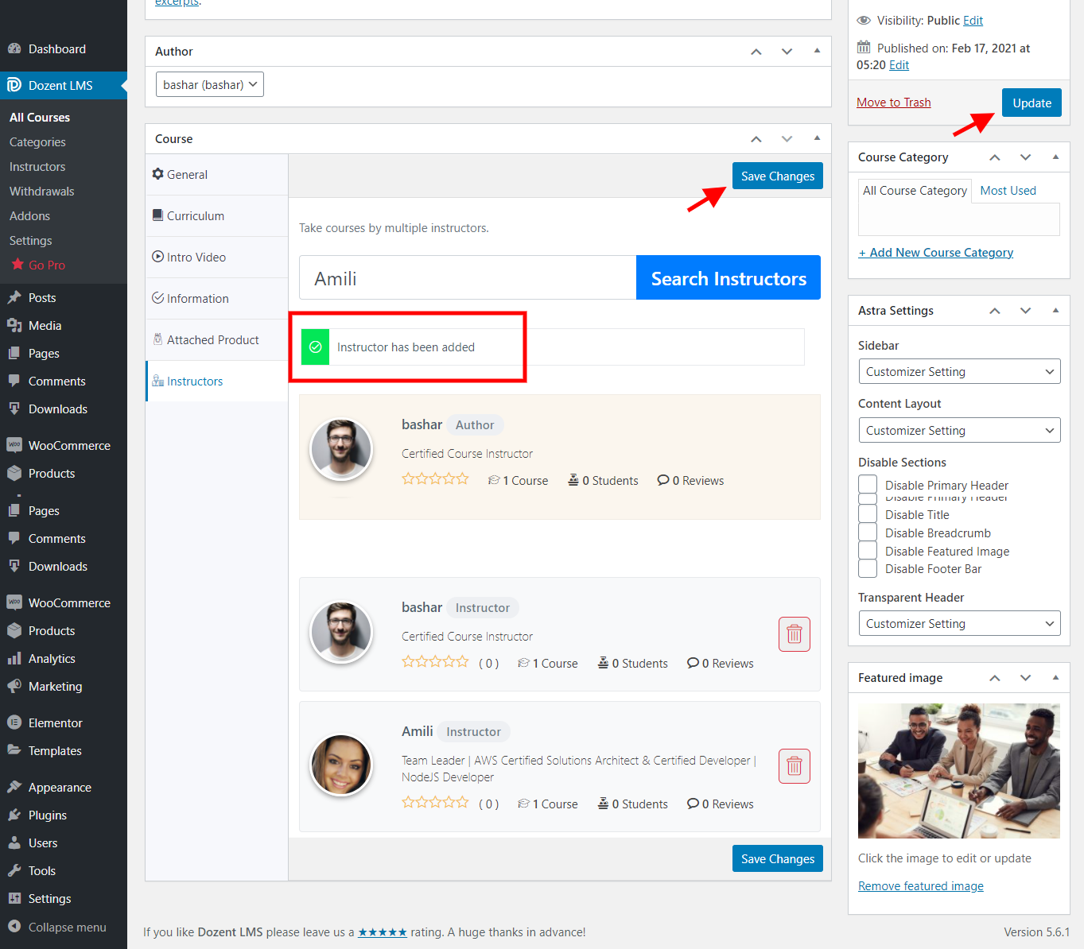
Task: Click the Users person icon
Action: click(x=14, y=843)
